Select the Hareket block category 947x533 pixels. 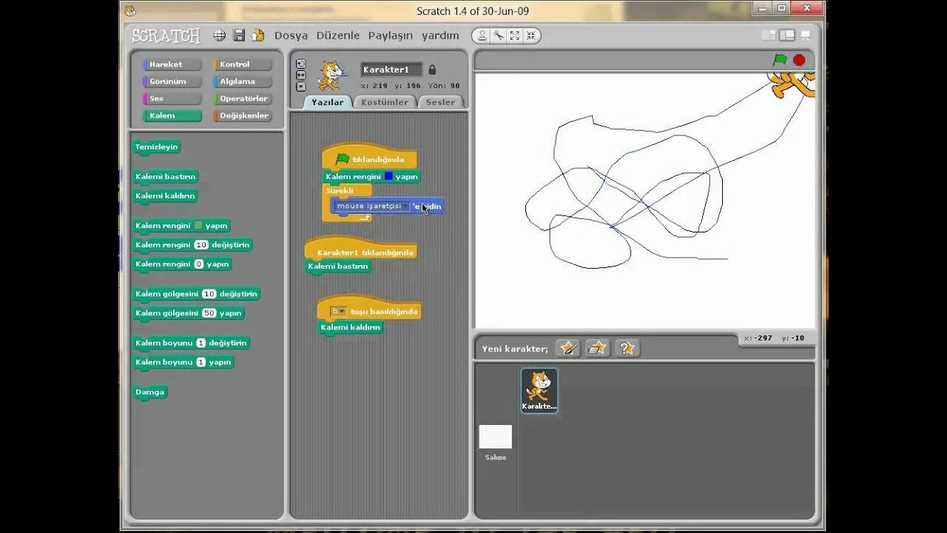(172, 64)
